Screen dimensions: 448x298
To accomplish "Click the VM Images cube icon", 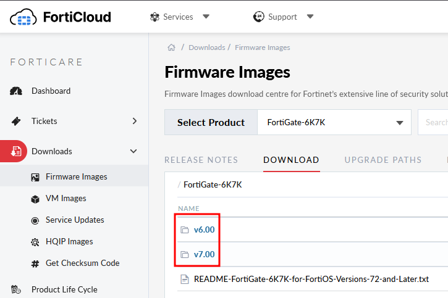I will (x=35, y=199).
